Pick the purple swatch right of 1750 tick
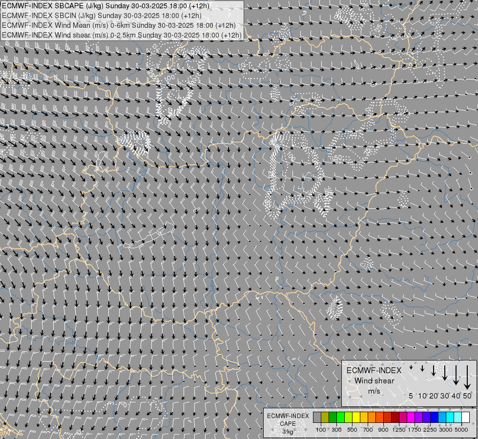This screenshot has width=478, height=439. click(x=419, y=417)
